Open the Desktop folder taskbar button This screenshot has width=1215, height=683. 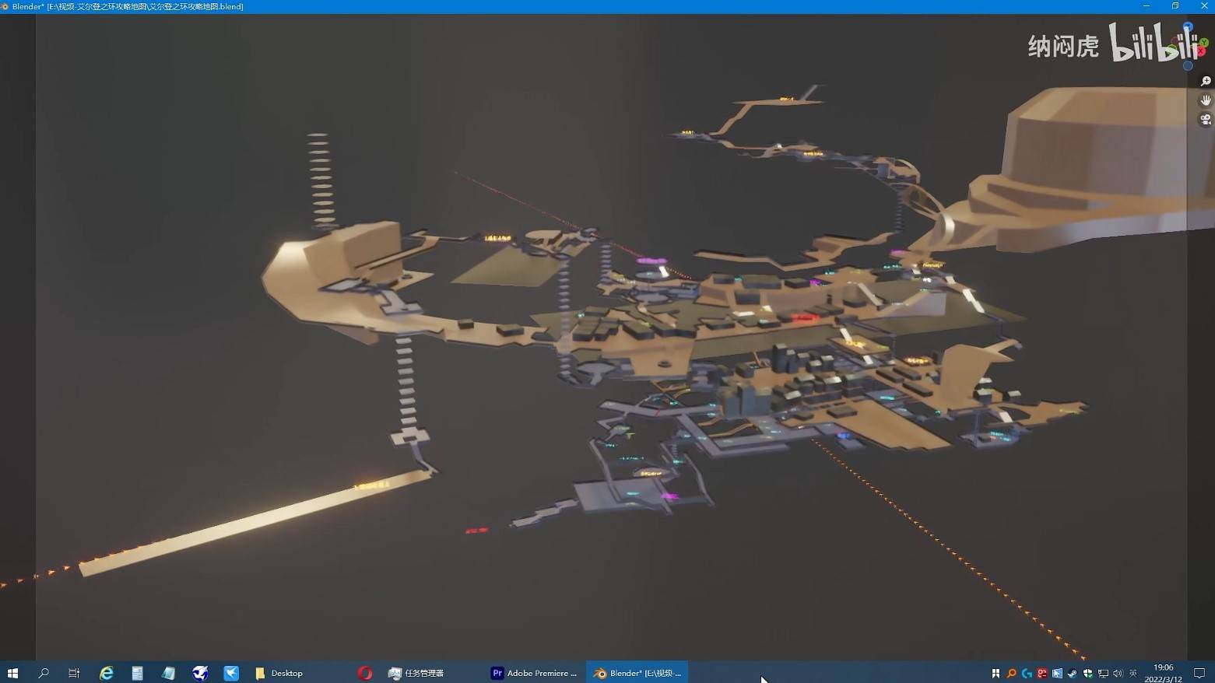click(x=279, y=673)
